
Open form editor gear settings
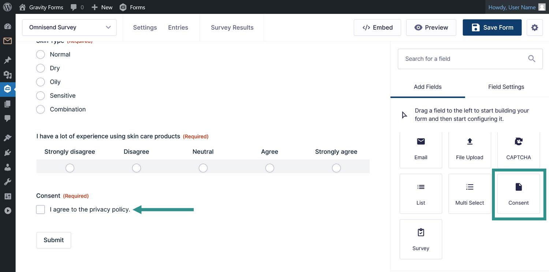pos(535,27)
